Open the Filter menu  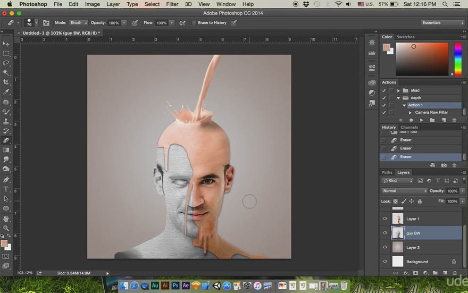click(x=172, y=4)
